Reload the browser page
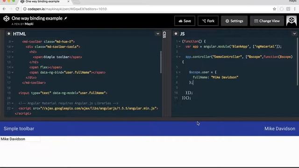The width and height of the screenshot is (299, 168). 17,9
